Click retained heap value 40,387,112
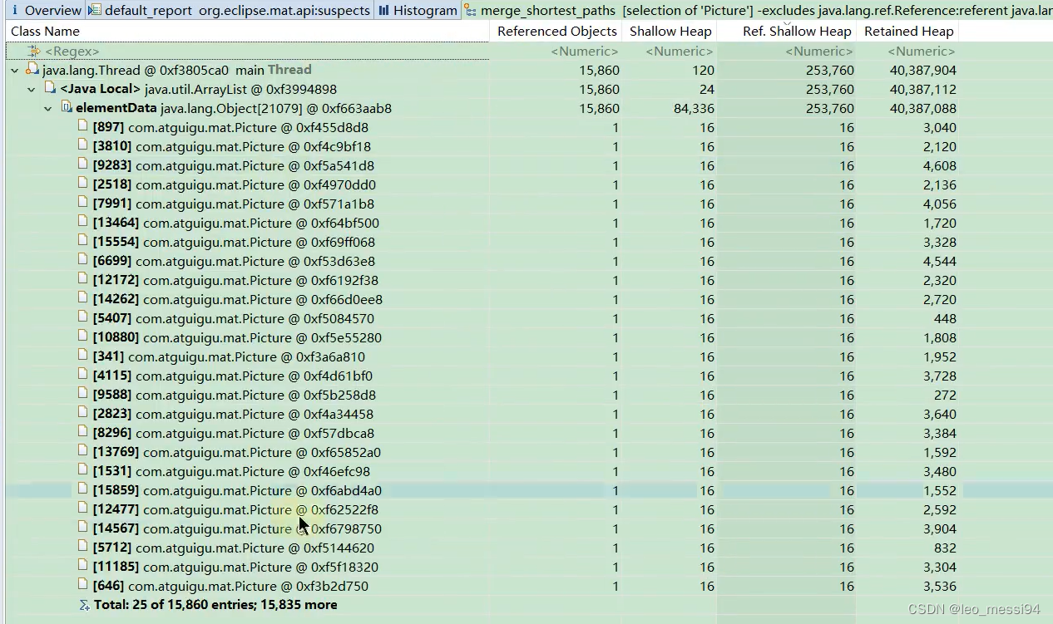This screenshot has width=1053, height=624. (922, 90)
